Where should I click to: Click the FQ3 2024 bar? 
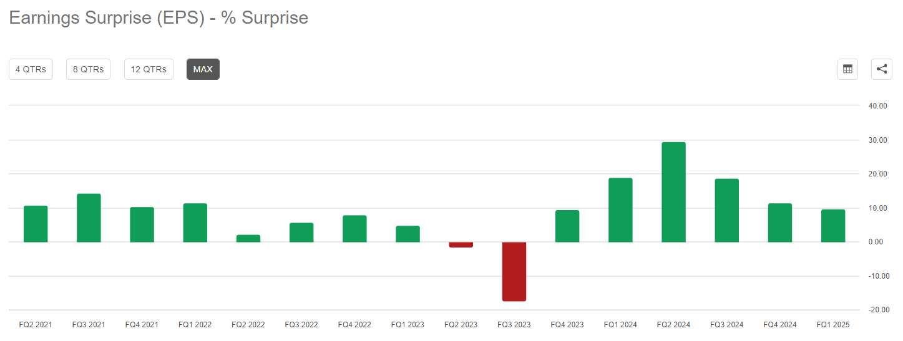click(726, 211)
